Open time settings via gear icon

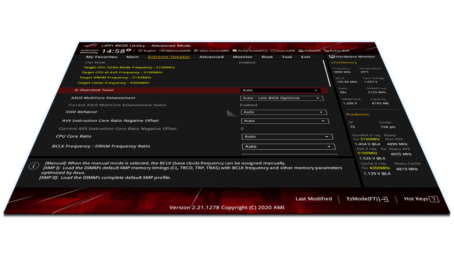coord(129,50)
